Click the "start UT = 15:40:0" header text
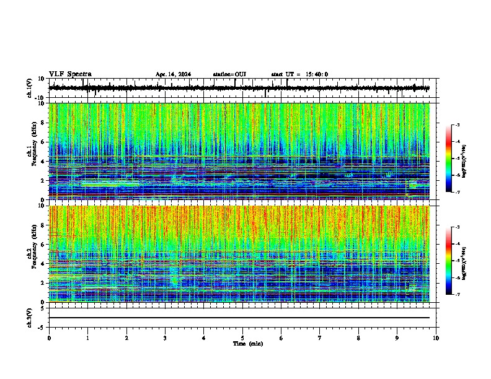The width and height of the screenshot is (491, 379). (299, 74)
